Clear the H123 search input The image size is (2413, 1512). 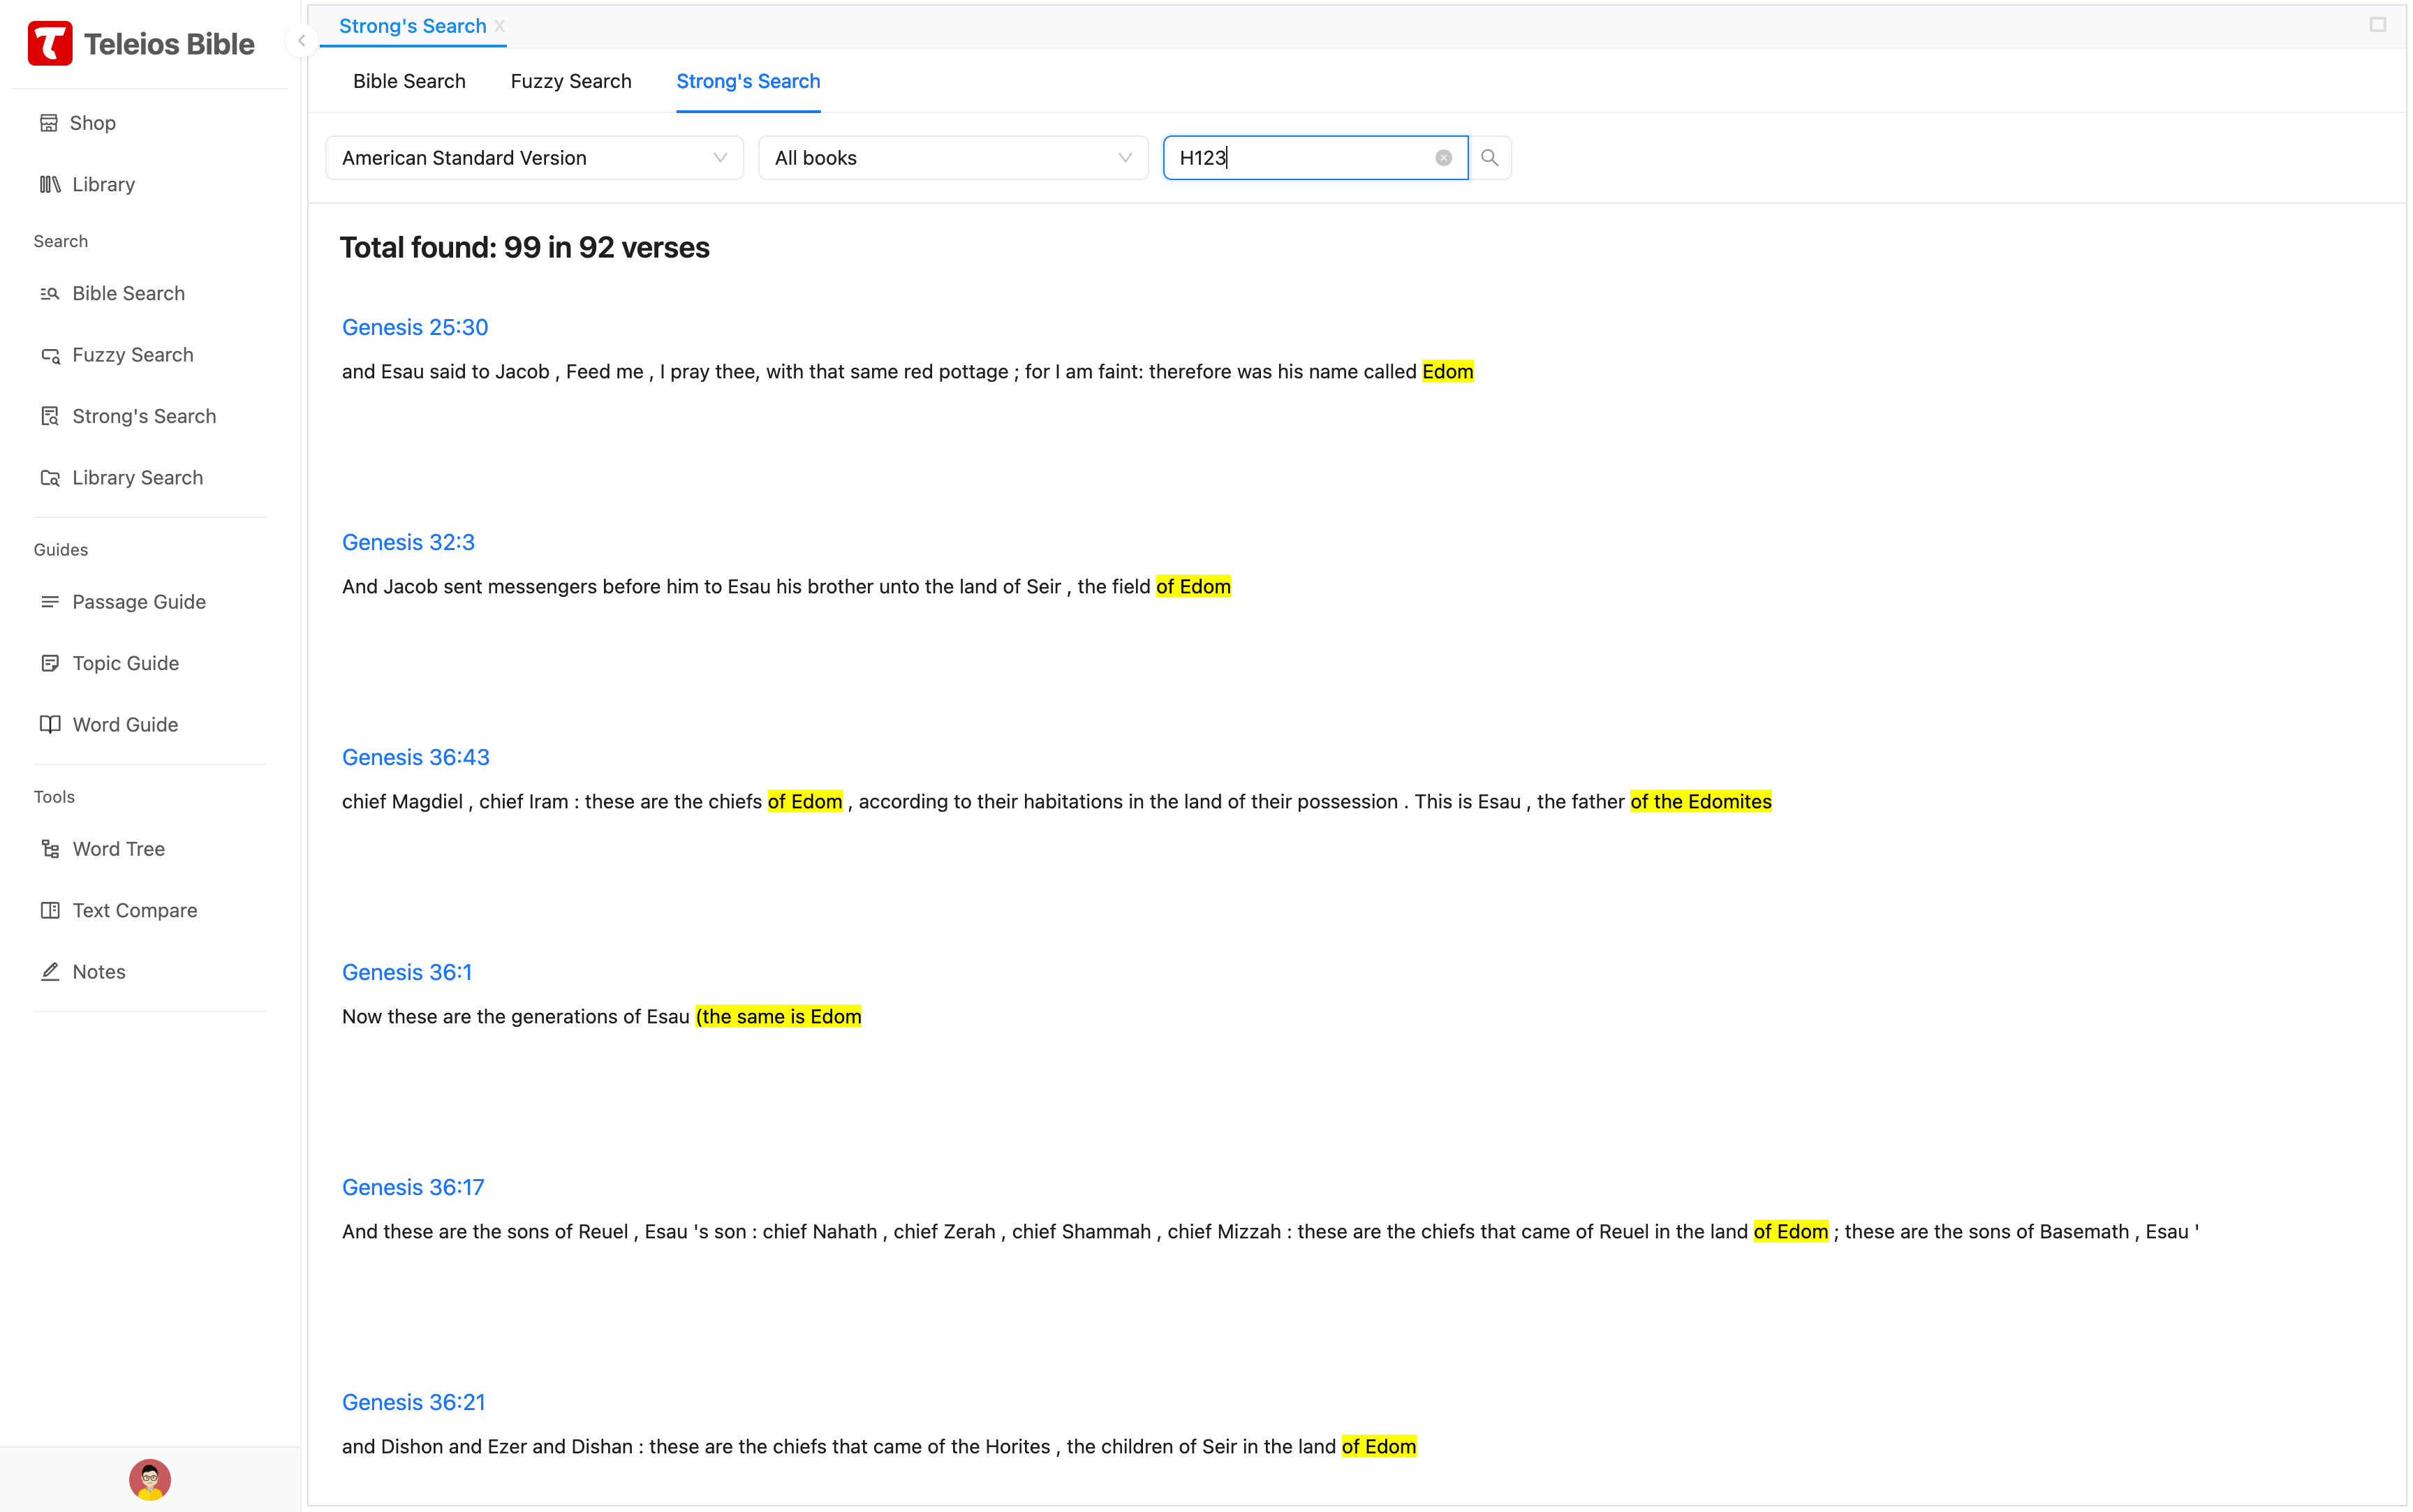(1443, 158)
